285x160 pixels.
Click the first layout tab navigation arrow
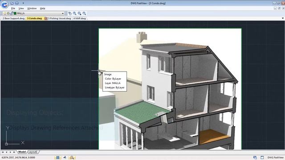tap(3, 152)
